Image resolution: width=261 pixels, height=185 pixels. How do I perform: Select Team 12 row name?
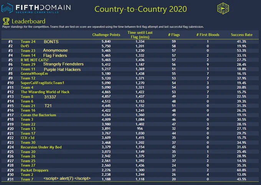(x=28, y=78)
